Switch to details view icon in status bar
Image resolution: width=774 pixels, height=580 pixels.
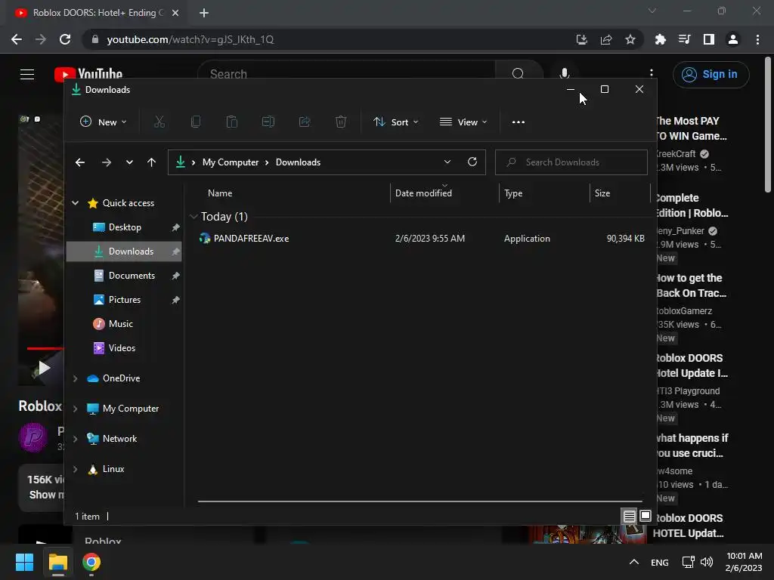(629, 517)
